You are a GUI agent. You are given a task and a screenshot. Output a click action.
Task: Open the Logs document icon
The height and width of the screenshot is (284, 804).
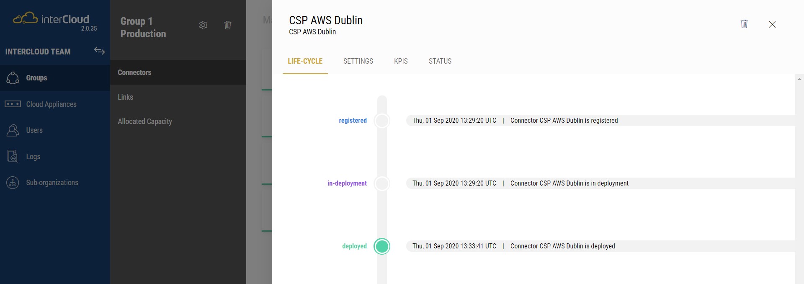13,156
